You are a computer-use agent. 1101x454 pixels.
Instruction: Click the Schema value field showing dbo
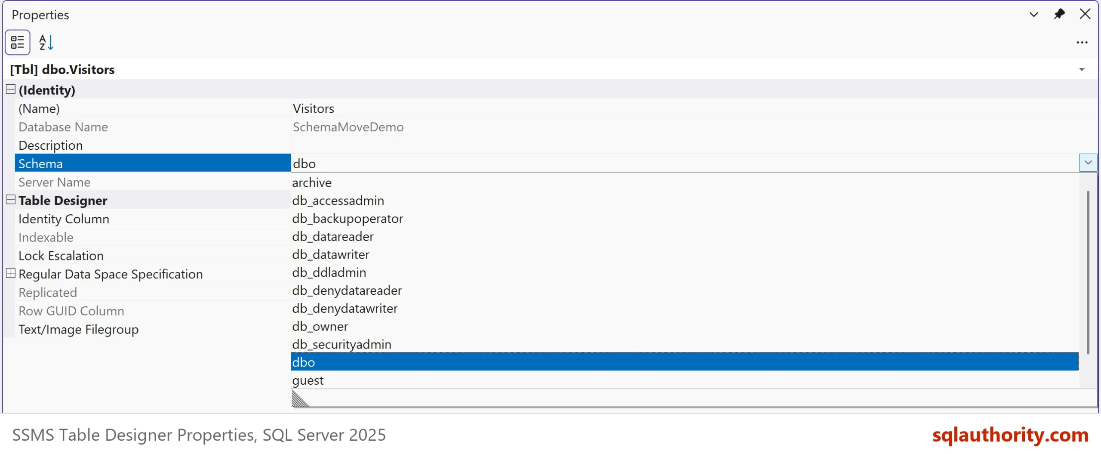pyautogui.click(x=685, y=163)
